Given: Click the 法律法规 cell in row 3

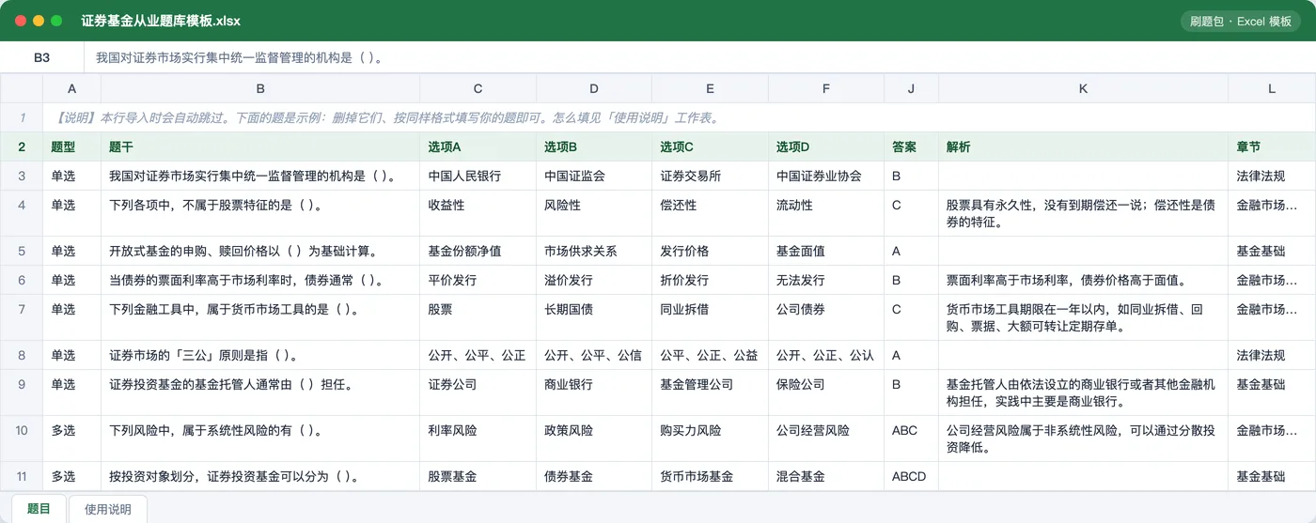Looking at the screenshot, I should [1272, 176].
